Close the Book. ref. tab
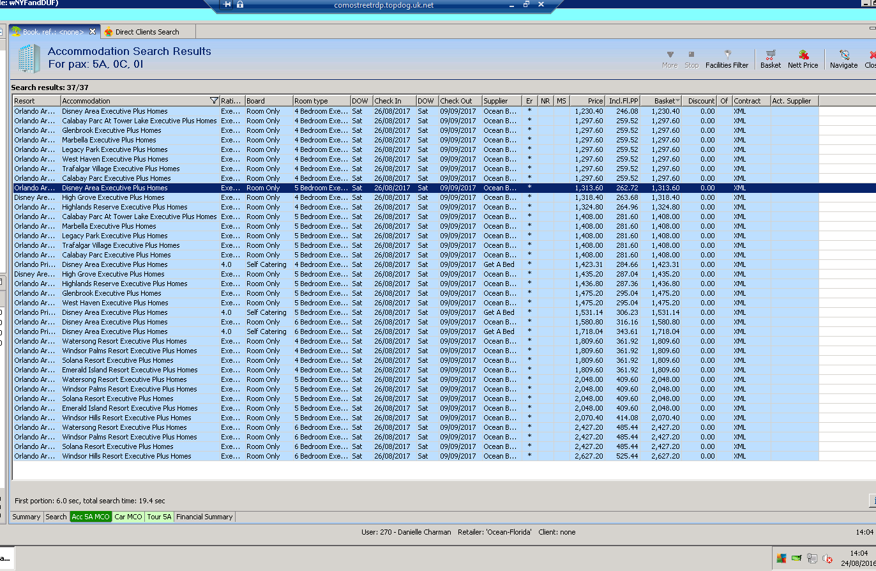 coord(93,31)
